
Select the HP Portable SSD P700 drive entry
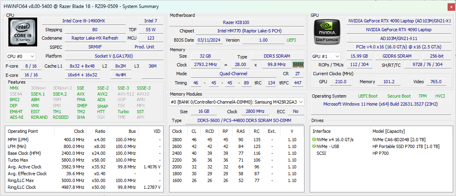pyautogui.click(x=400, y=146)
